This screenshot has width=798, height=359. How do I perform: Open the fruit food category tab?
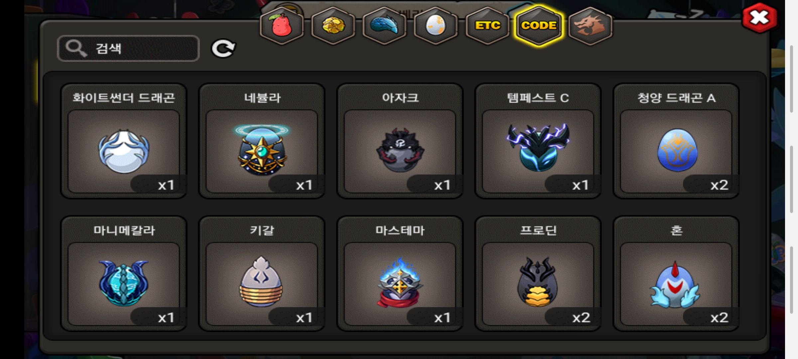(x=281, y=26)
